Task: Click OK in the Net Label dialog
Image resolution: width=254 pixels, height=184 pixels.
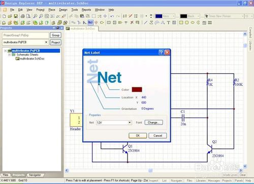Action: click(x=138, y=136)
